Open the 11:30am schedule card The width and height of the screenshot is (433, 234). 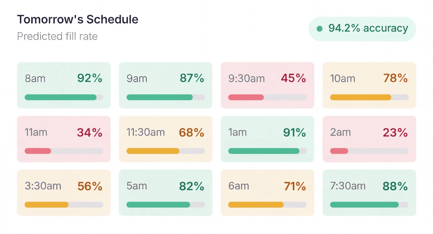pos(165,139)
